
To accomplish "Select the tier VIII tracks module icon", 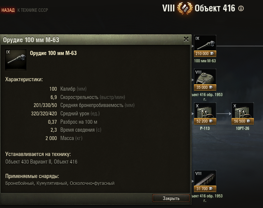I will [205, 178].
